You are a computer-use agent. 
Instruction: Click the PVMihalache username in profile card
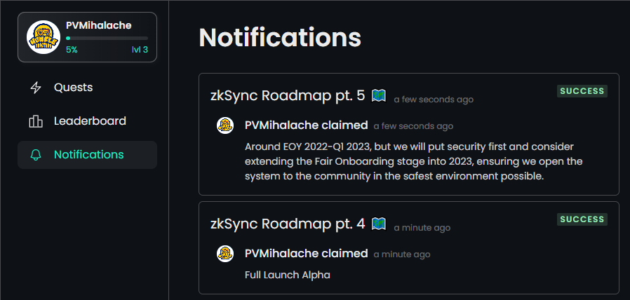(x=99, y=25)
